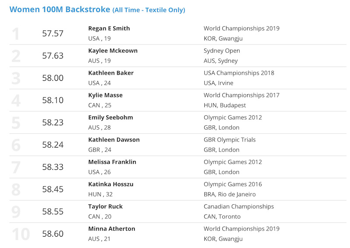Click the rank 10 number
This screenshot has width=350, height=248.
point(21,234)
